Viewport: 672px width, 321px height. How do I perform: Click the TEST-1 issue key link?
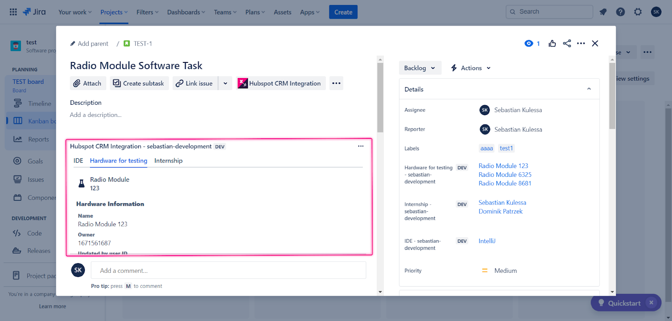click(x=143, y=44)
